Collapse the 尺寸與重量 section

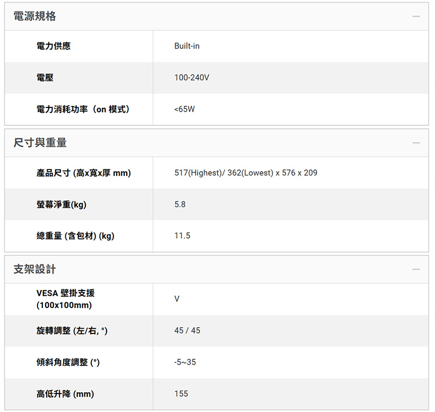(416, 143)
